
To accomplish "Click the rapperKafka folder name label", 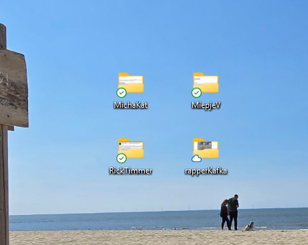I will (206, 171).
